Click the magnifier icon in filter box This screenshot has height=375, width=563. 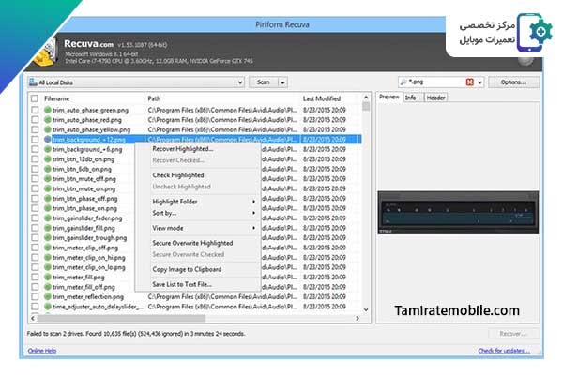403,82
